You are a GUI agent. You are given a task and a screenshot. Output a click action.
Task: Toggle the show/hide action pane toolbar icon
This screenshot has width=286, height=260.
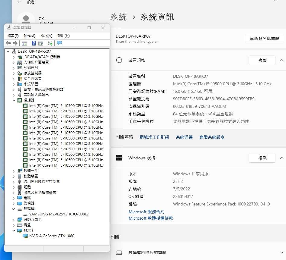(41, 43)
